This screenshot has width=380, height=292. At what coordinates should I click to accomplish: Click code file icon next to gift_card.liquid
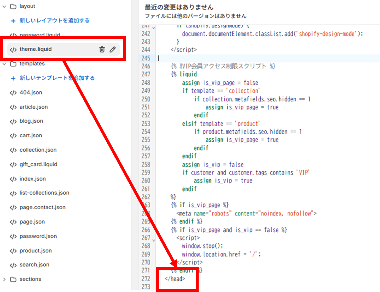(13, 165)
